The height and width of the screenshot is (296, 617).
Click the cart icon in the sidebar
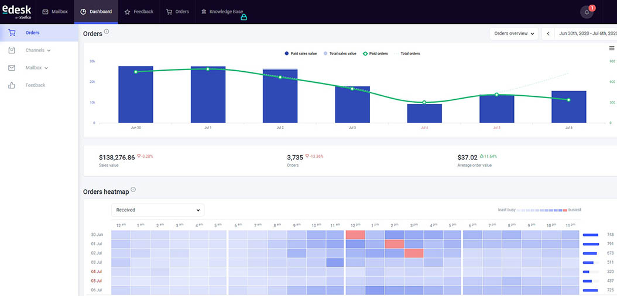click(x=12, y=33)
